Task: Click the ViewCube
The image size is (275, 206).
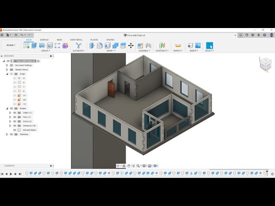Action: click(x=265, y=64)
